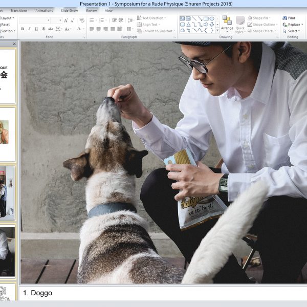
Task: Click the bulleted list icon
Action: pyautogui.click(x=92, y=20)
